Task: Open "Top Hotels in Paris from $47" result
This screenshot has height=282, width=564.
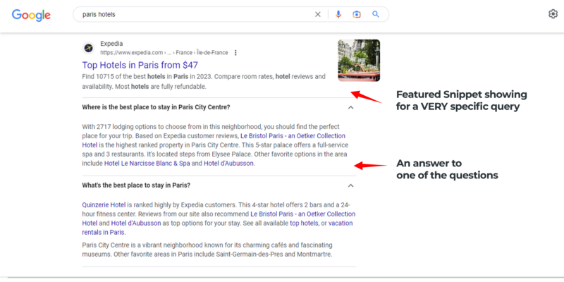Action: [x=145, y=65]
